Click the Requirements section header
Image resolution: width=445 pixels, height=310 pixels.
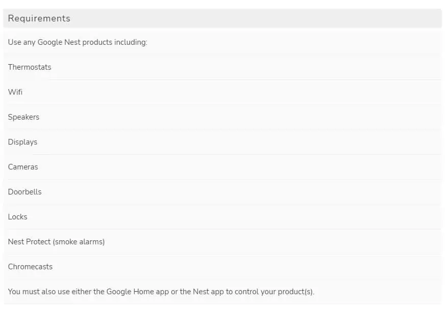(39, 18)
